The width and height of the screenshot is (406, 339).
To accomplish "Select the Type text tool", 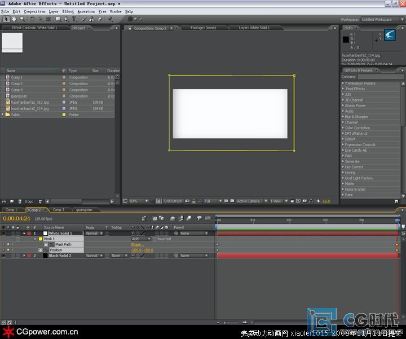I will (74, 19).
